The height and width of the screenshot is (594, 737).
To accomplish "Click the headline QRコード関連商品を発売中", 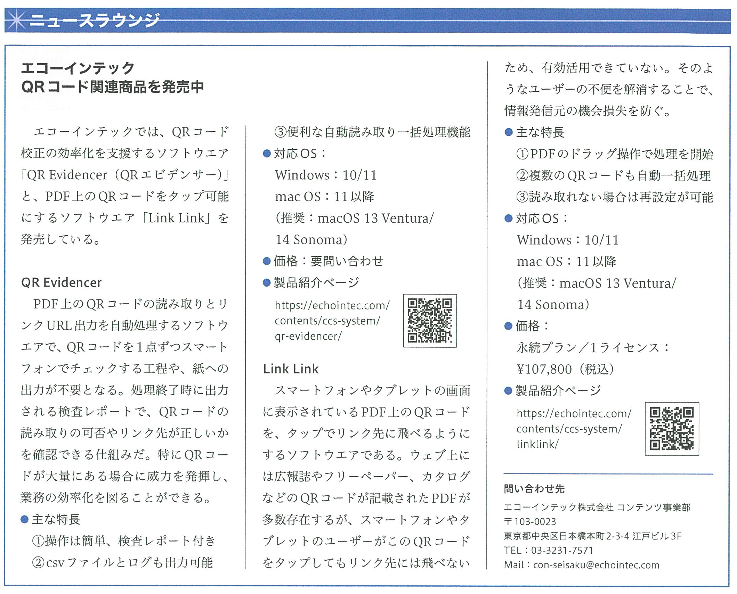I will 112,87.
